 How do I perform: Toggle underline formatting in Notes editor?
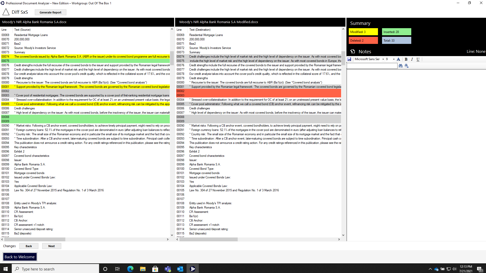[x=418, y=59]
